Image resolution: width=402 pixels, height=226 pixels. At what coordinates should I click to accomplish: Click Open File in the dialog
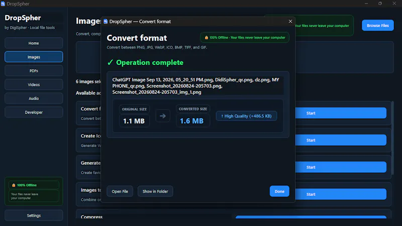click(x=120, y=191)
